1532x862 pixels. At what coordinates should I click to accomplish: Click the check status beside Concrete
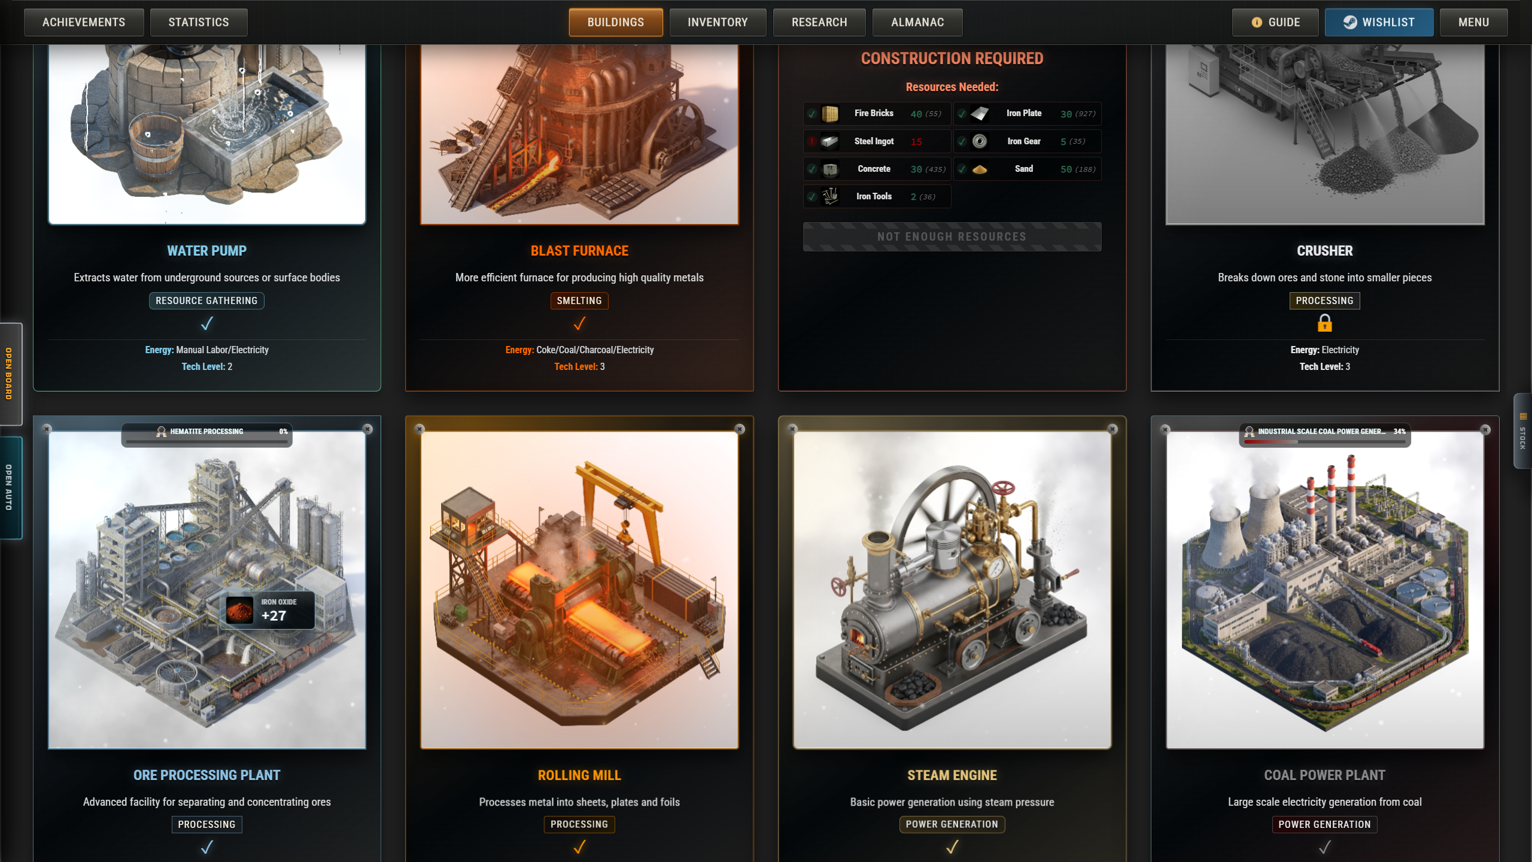[x=812, y=169]
